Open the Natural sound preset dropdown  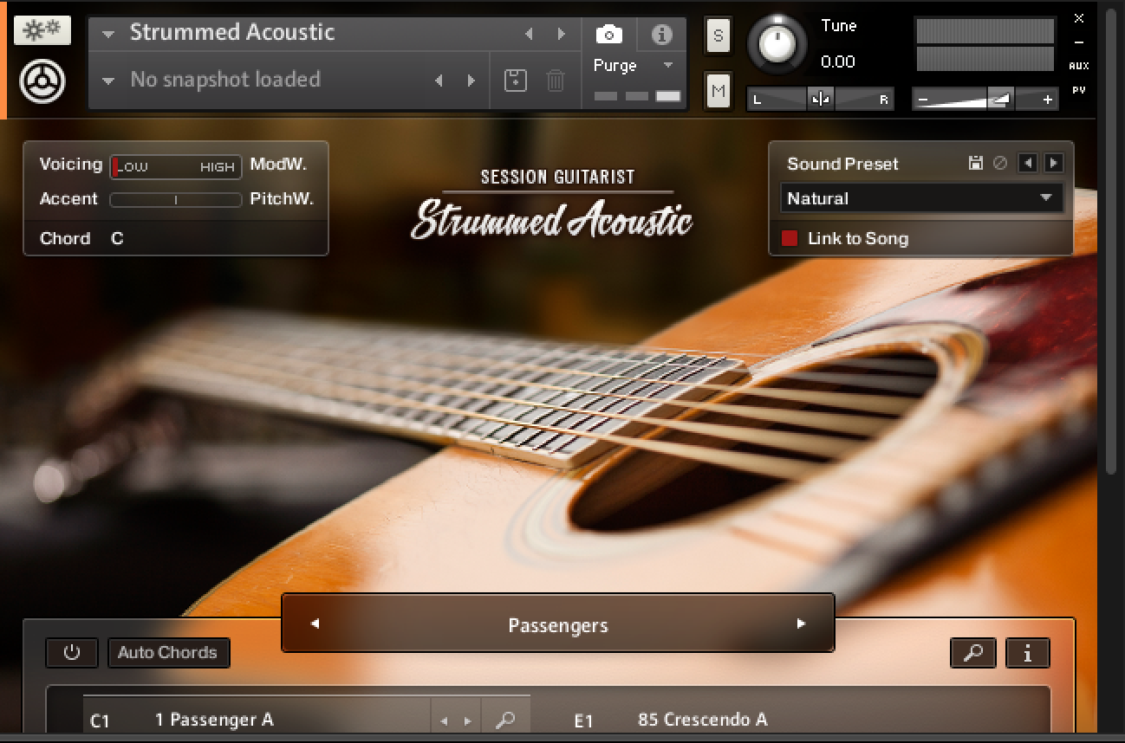point(921,197)
